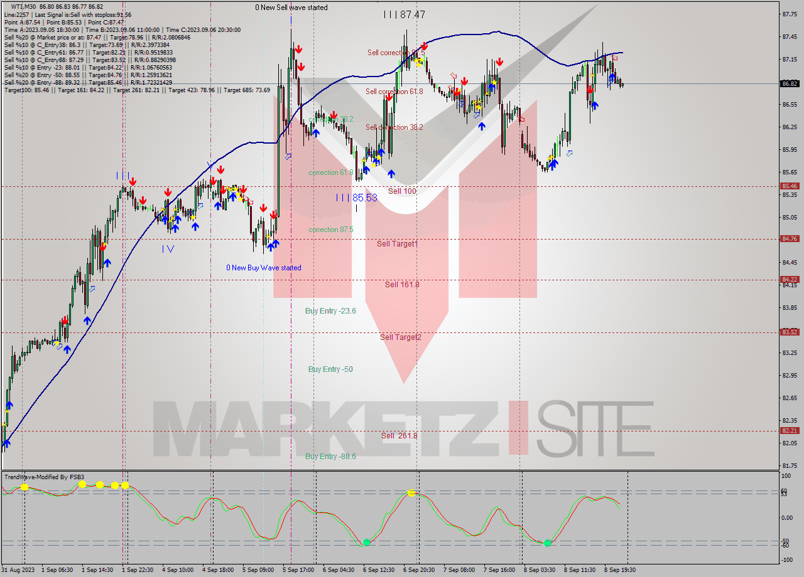804x577 pixels.
Task: Click the 'Sell correction 38.2' label
Action: (394, 127)
